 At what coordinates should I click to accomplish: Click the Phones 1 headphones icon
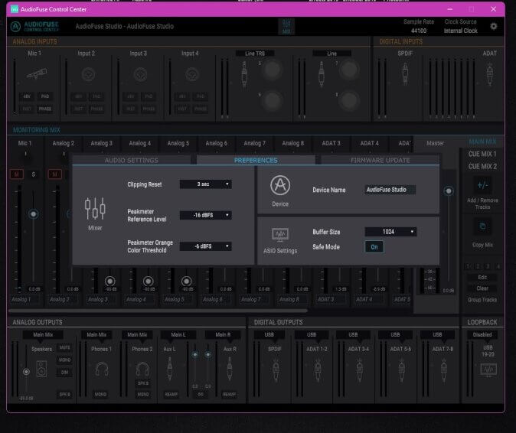102,369
